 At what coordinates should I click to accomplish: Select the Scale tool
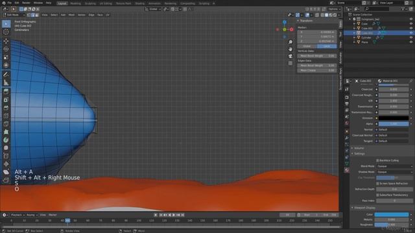(x=6, y=57)
